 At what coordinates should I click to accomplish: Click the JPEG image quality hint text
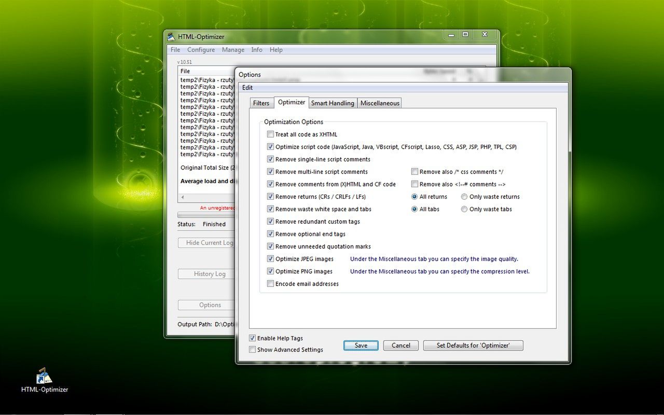[x=434, y=259]
